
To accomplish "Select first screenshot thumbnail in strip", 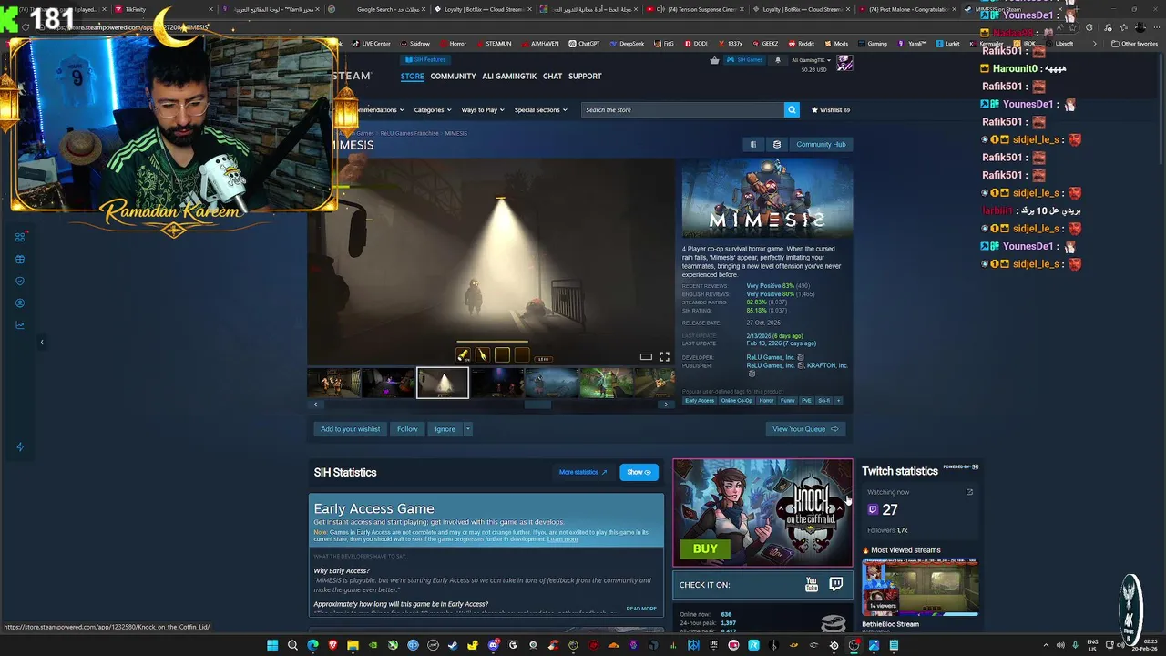I will click(x=333, y=384).
